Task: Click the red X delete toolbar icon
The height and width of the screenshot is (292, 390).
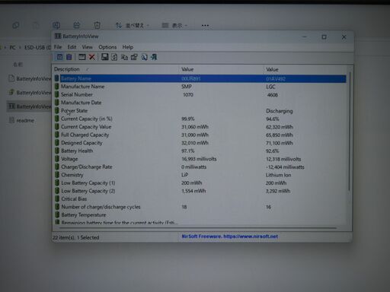Action: (92, 57)
